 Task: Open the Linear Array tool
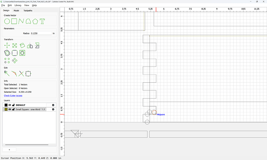coord(7,61)
